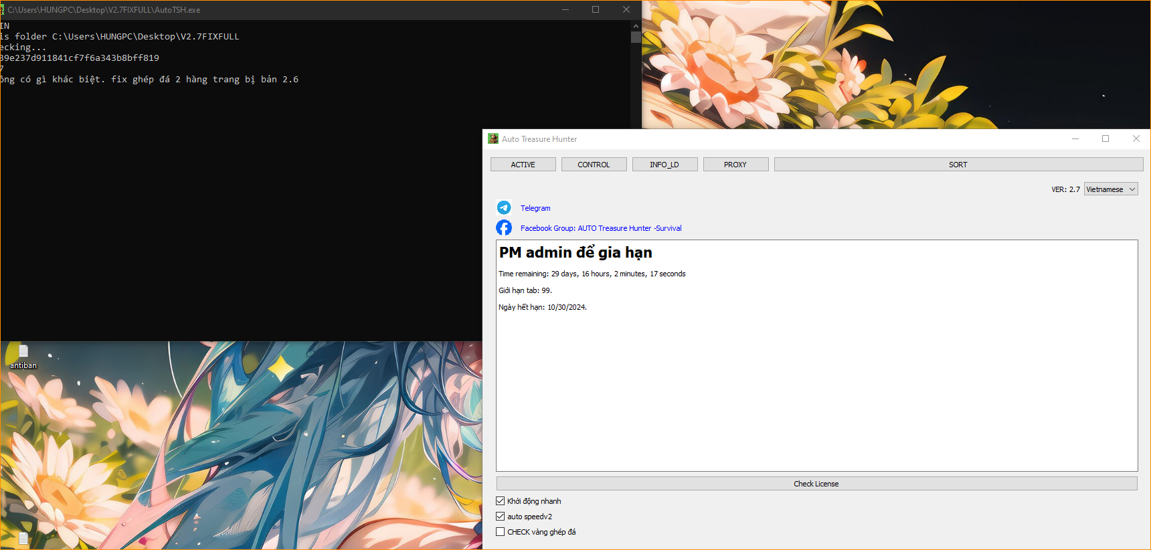Click the Telegram logo icon
The image size is (1151, 550).
pos(504,208)
